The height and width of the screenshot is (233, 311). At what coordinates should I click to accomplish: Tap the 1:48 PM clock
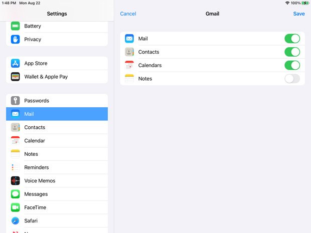(9, 3)
